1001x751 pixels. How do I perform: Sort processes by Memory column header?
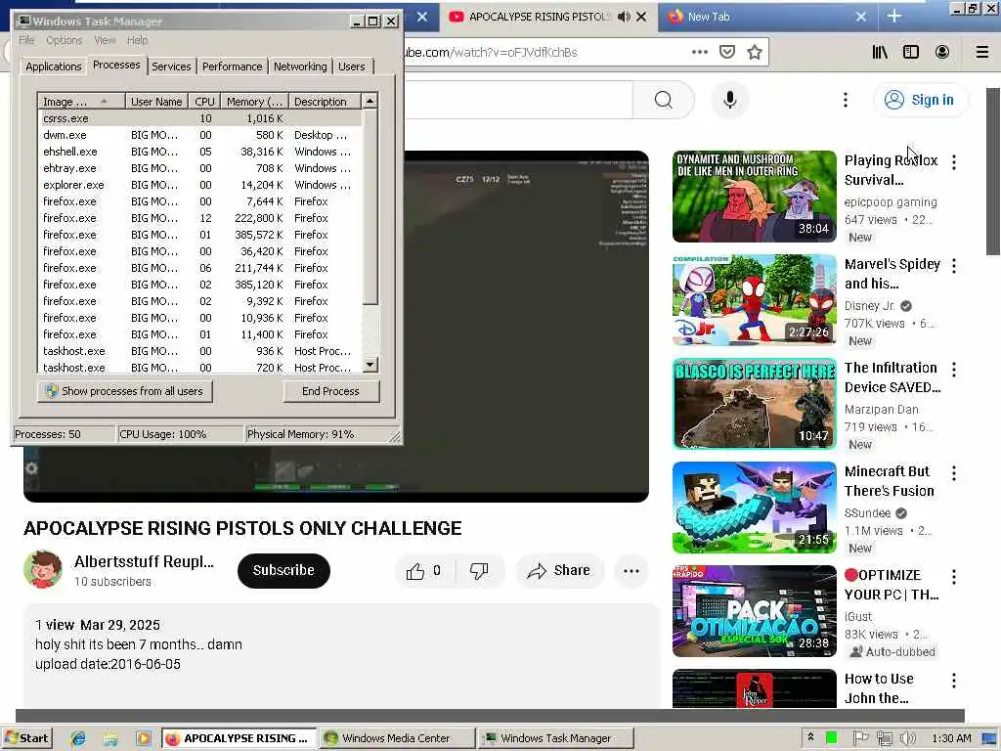click(x=255, y=102)
